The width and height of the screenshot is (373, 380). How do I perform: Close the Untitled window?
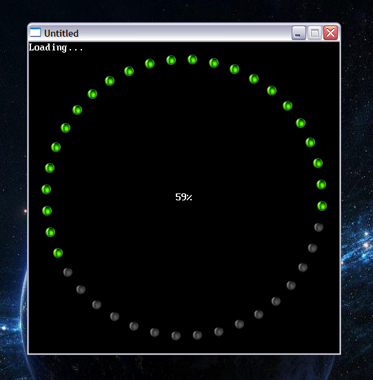(330, 32)
